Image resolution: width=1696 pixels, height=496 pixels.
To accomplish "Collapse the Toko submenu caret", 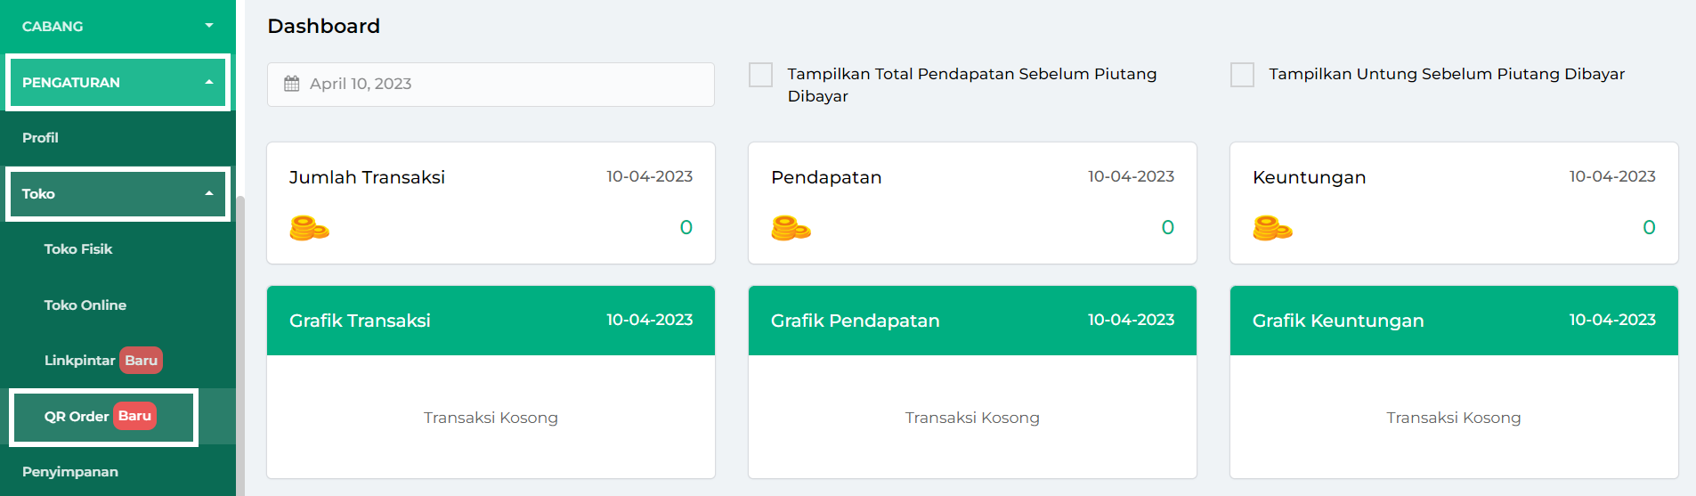I will (209, 193).
